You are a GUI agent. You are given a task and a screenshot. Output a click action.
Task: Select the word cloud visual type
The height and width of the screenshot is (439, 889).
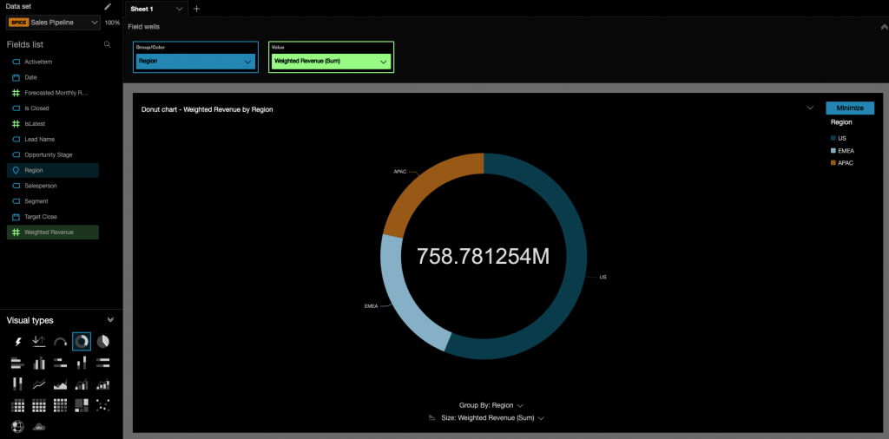tap(39, 426)
